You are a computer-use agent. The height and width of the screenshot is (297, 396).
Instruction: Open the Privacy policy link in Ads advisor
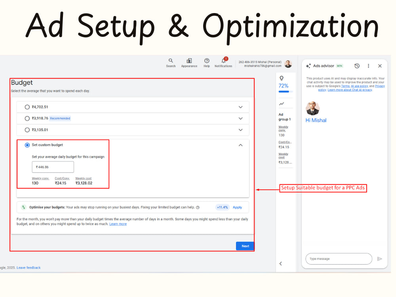point(380,86)
